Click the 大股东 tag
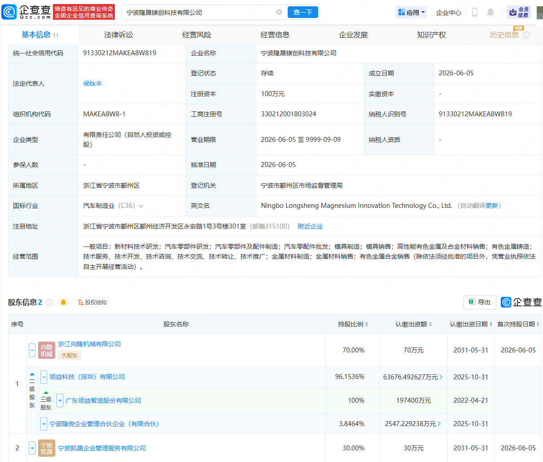The image size is (543, 462). point(70,356)
